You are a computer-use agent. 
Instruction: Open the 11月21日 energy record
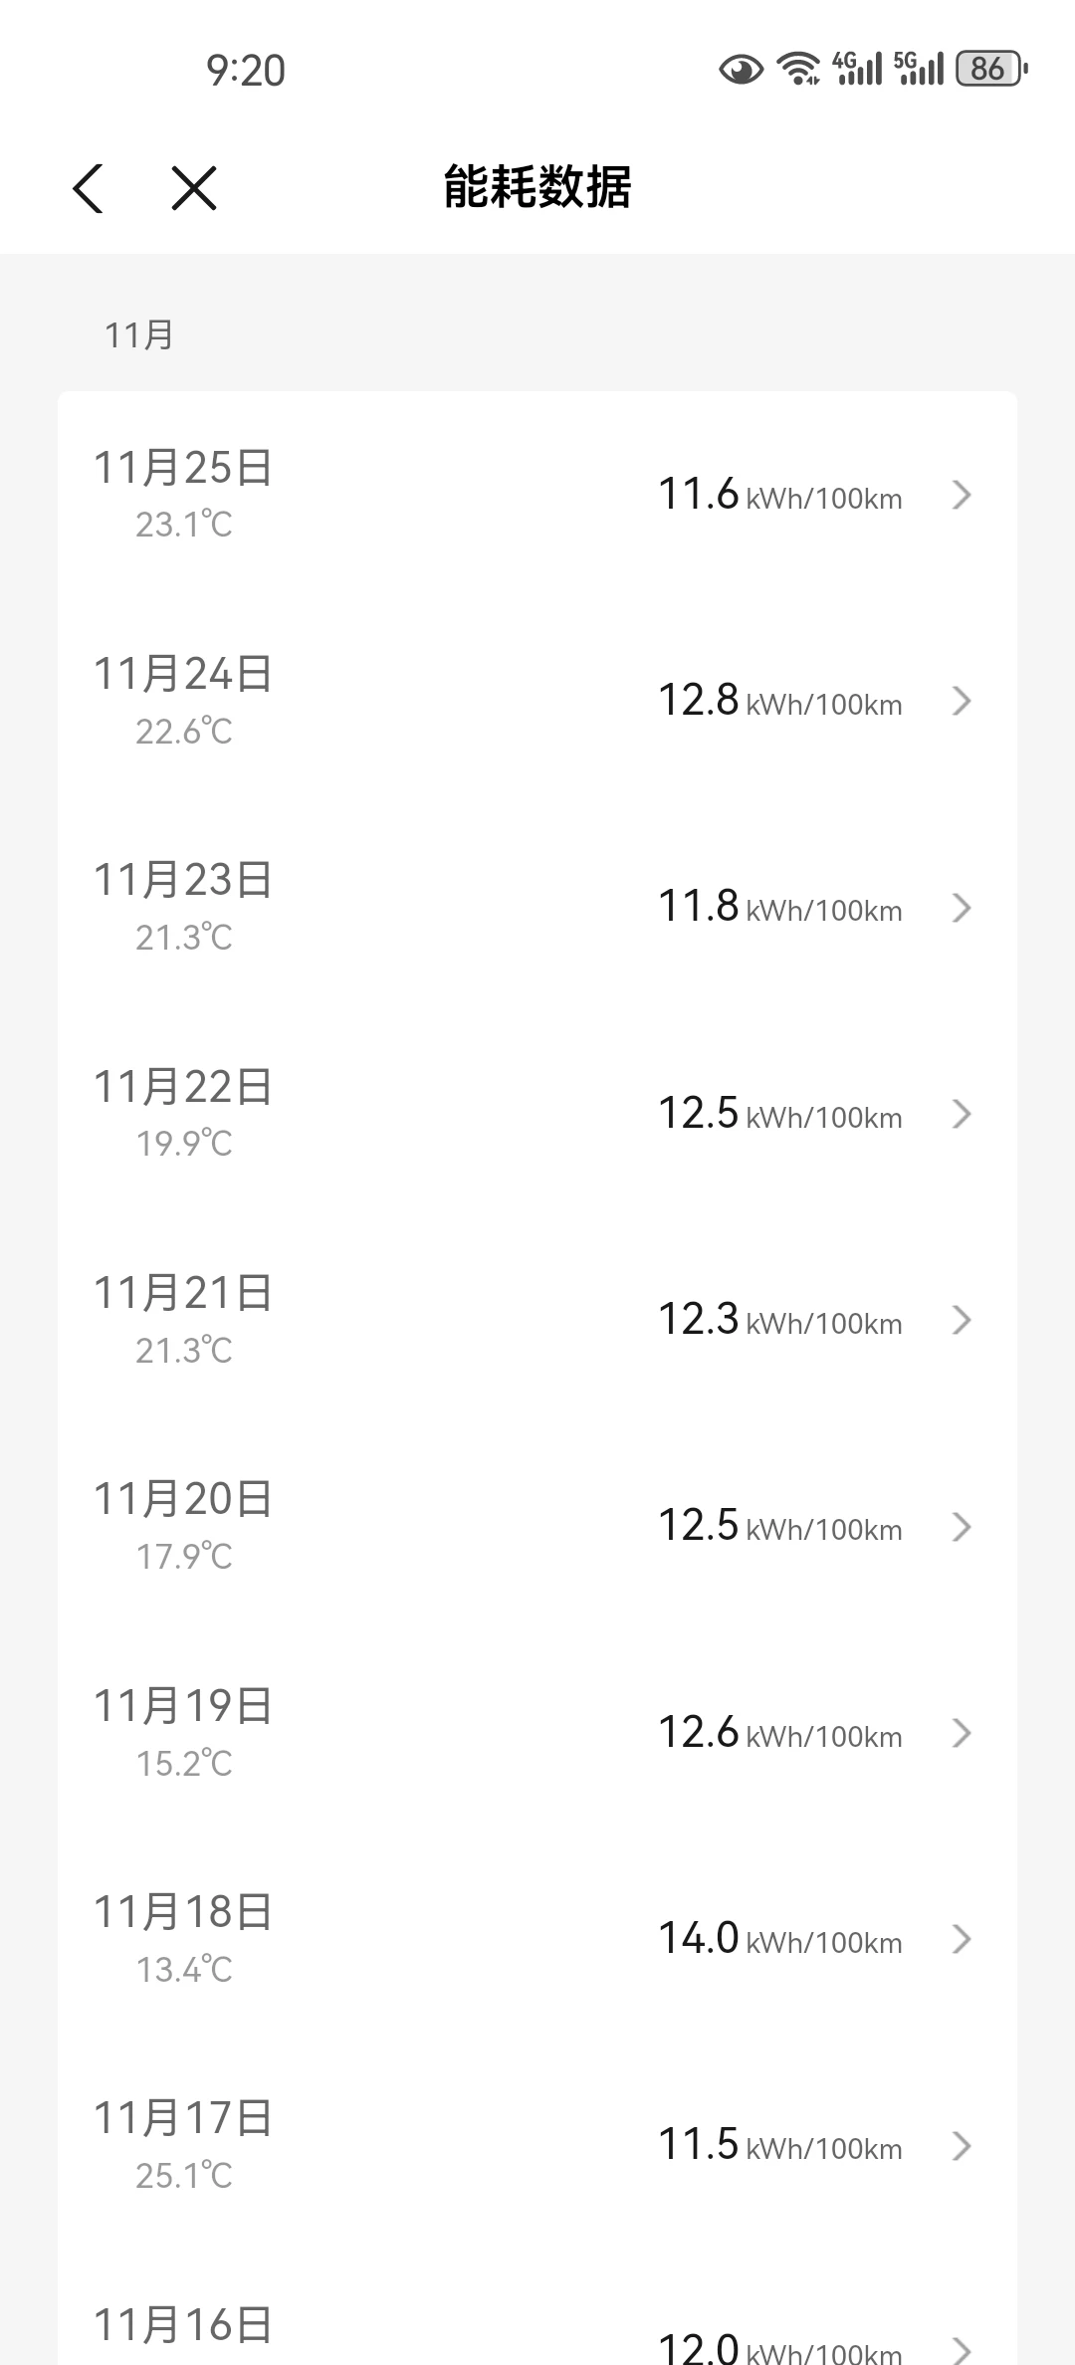pos(537,1320)
